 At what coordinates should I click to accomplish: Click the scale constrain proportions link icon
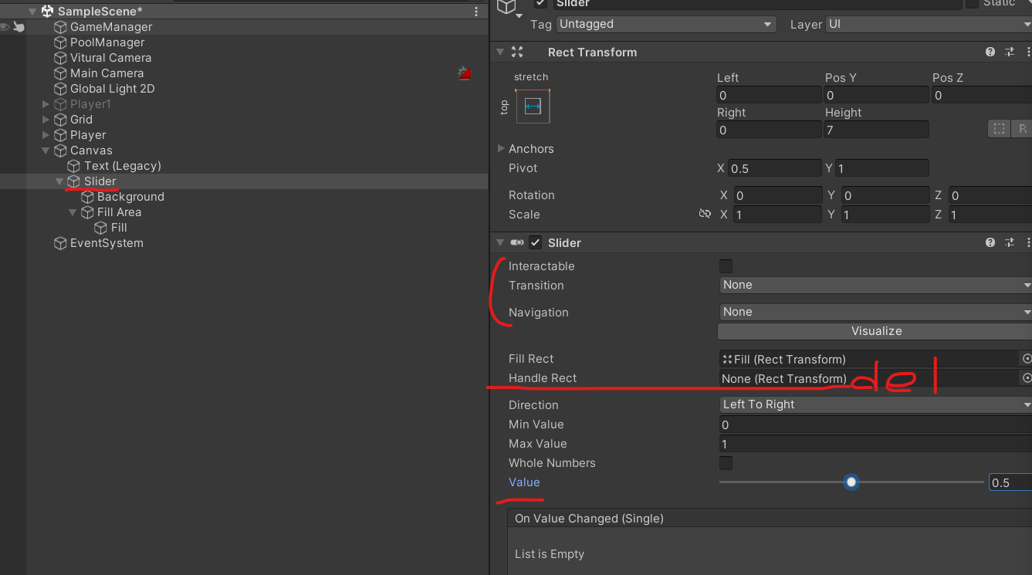pyautogui.click(x=704, y=215)
